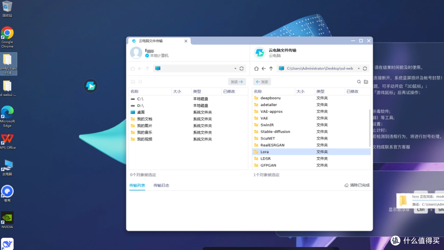Select the SwinIR folder
This screenshot has width=444, height=250.
point(311,125)
